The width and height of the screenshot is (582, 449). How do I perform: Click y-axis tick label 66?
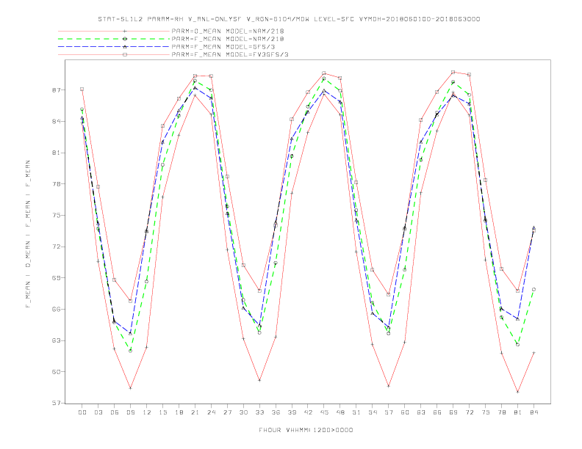(58, 310)
